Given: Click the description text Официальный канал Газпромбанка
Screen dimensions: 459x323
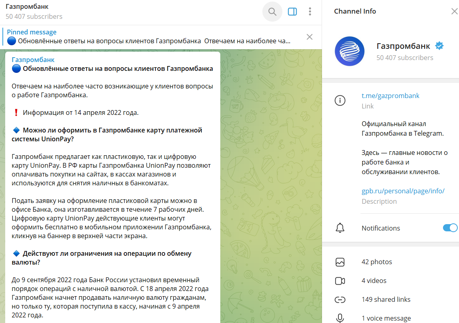Looking at the screenshot, I should click(x=403, y=129).
